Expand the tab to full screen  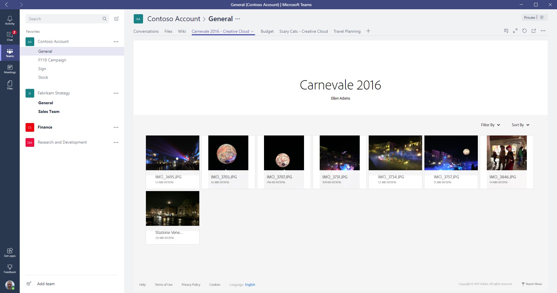(x=515, y=31)
